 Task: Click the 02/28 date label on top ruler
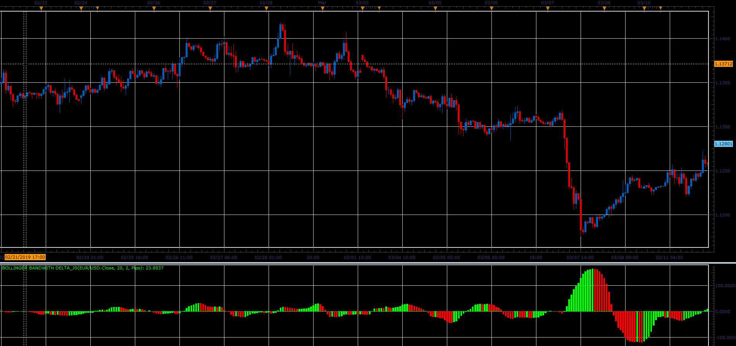(x=266, y=3)
